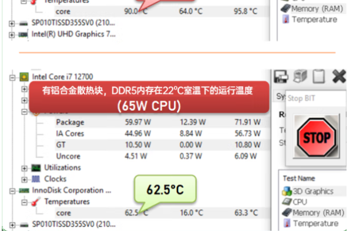The image size is (363, 232).
Task: Collapse the InnoDisk Corporation node
Action: click(x=12, y=191)
